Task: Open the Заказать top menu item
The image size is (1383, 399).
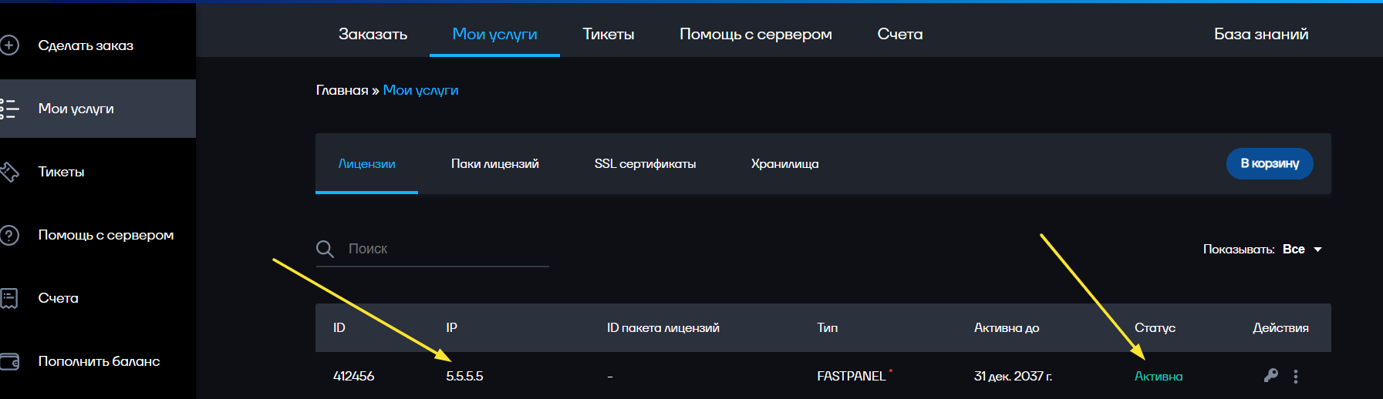Action: pos(373,34)
